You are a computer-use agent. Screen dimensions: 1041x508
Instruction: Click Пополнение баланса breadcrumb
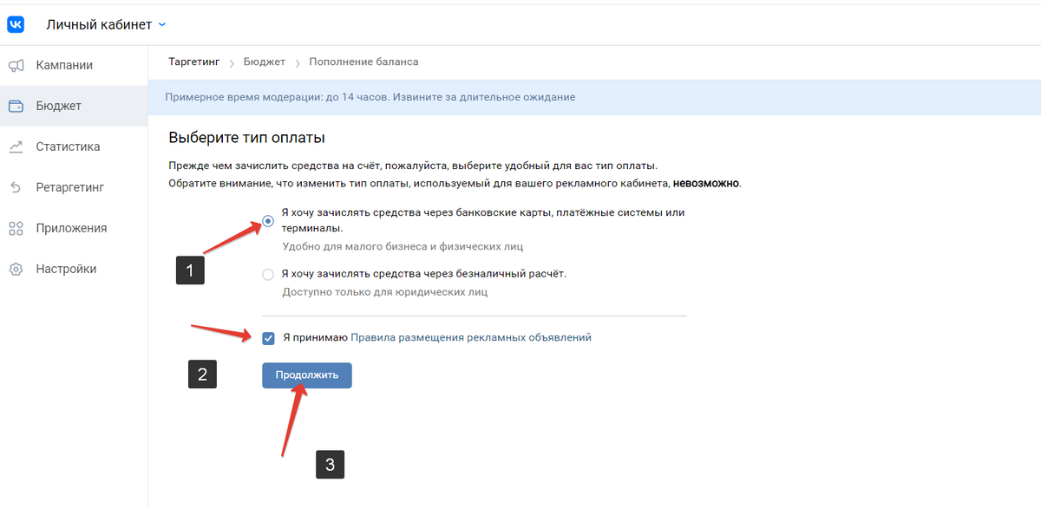(363, 62)
